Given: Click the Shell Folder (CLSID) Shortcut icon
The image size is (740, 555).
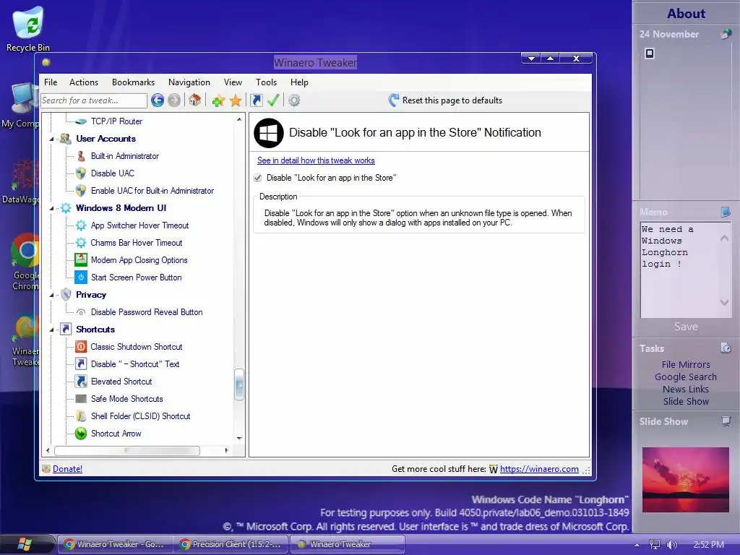Looking at the screenshot, I should [81, 416].
